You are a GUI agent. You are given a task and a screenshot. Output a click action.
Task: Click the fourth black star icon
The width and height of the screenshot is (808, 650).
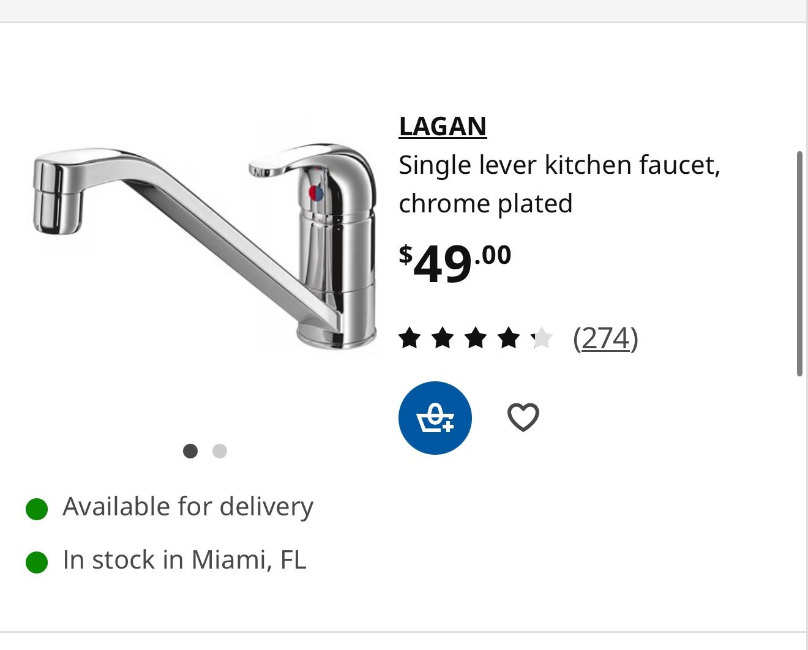pyautogui.click(x=509, y=337)
